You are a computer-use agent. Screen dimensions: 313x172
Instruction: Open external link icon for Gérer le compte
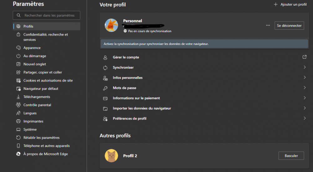305,57
